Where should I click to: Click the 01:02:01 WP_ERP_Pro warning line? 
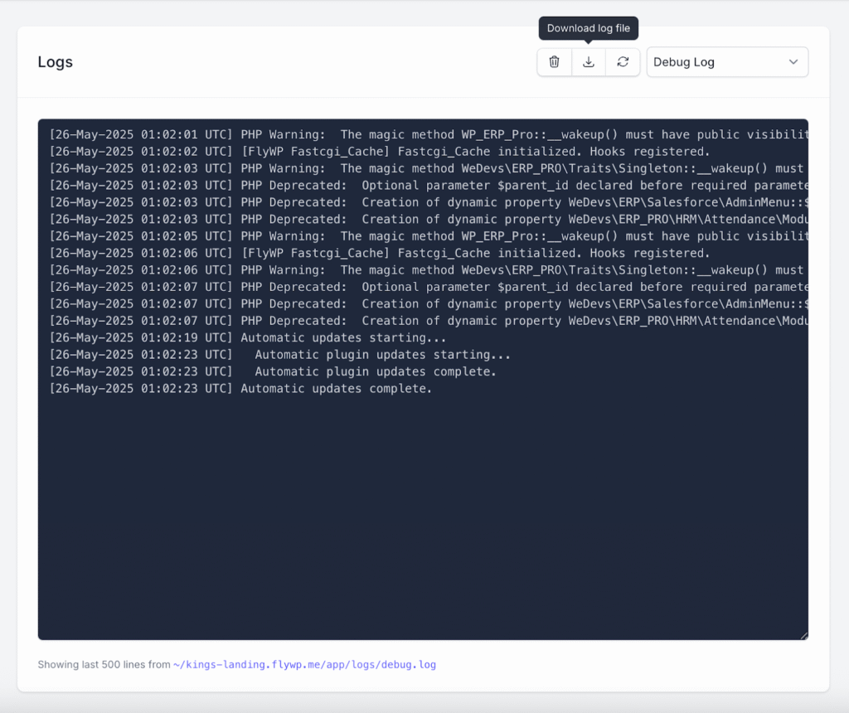429,135
